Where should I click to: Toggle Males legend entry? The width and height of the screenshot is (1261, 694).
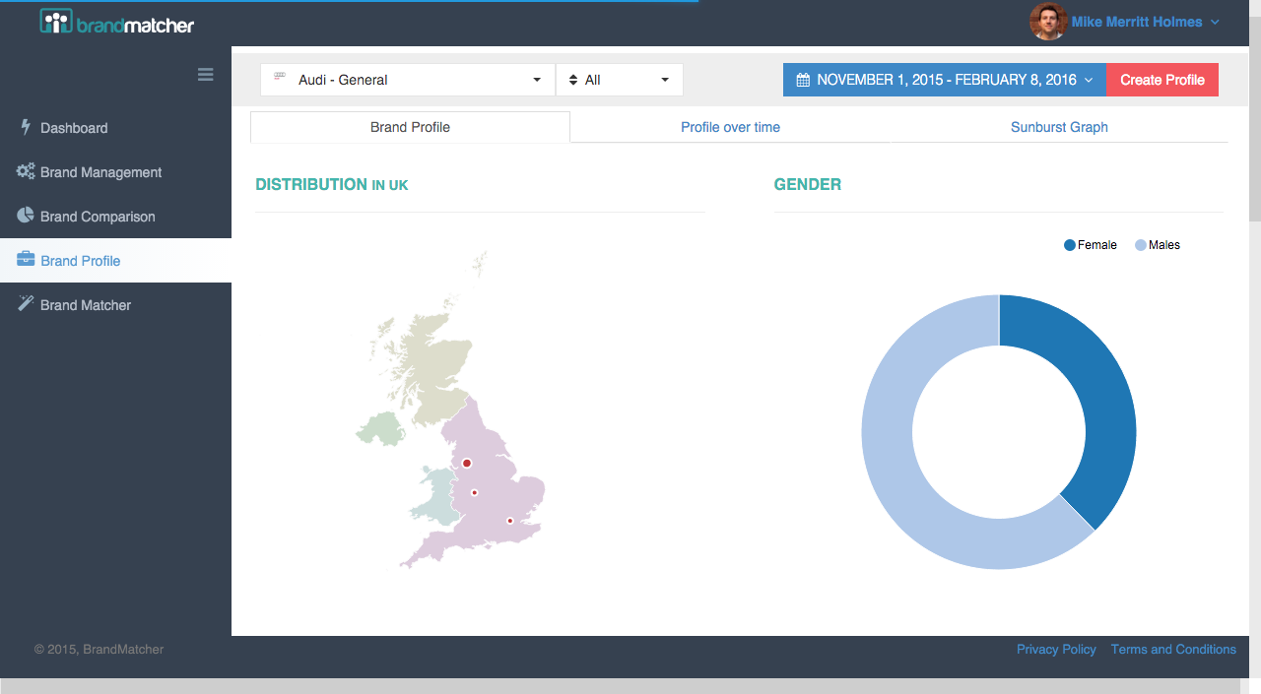click(x=1158, y=245)
